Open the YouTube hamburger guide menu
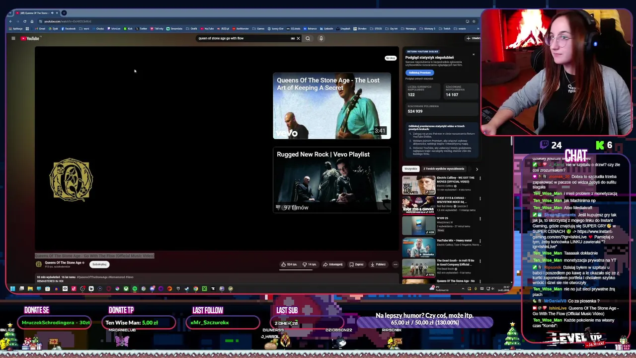This screenshot has height=358, width=636. 13,38
